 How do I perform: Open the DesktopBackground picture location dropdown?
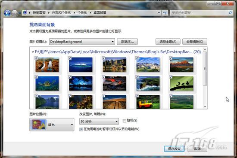pos(82,42)
